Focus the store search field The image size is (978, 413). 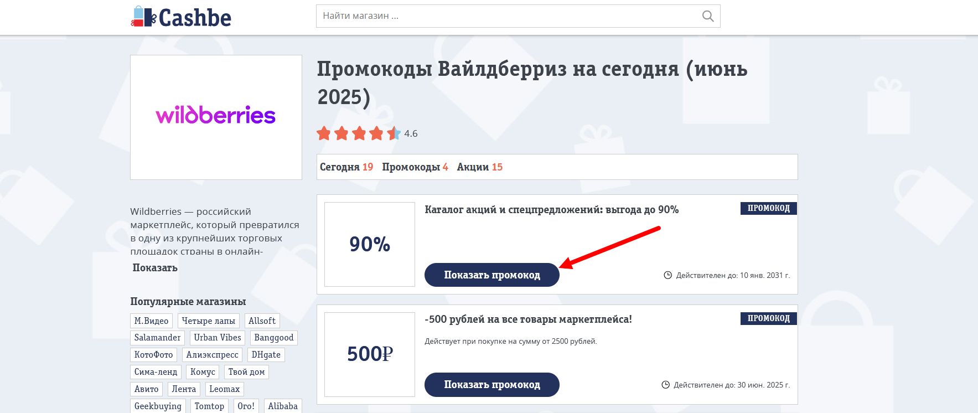518,16
